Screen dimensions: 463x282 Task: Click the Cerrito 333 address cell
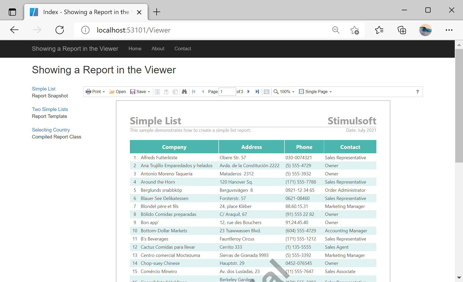[x=231, y=247]
